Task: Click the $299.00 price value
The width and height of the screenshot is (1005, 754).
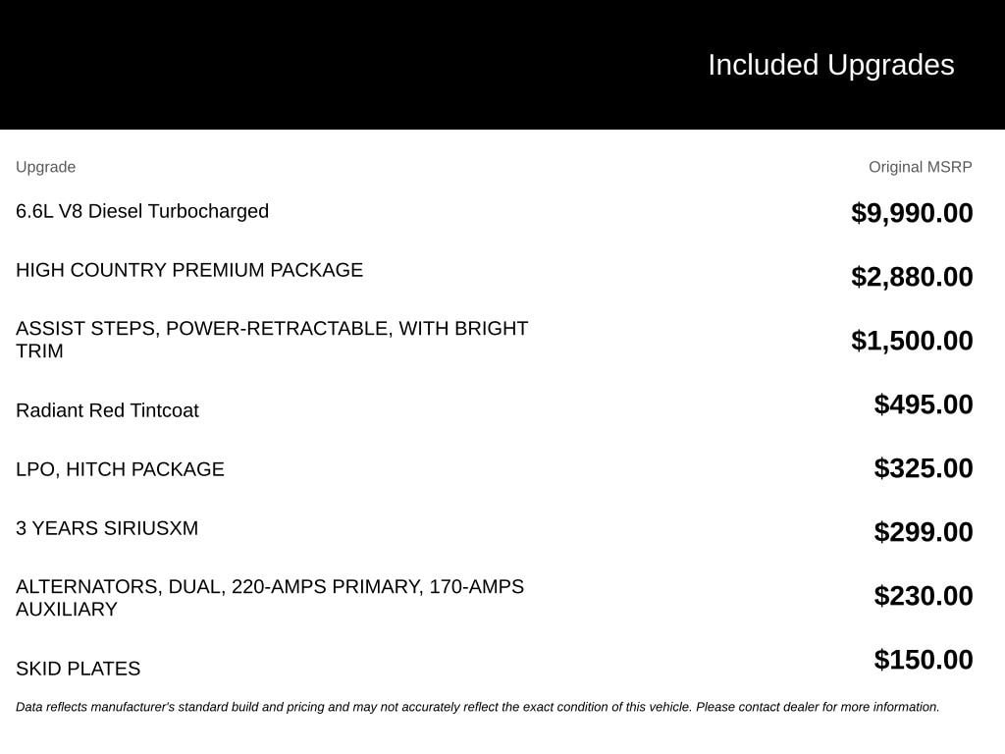Action: 923,531
